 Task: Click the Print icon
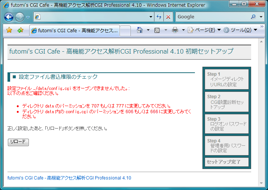[x=175, y=30]
